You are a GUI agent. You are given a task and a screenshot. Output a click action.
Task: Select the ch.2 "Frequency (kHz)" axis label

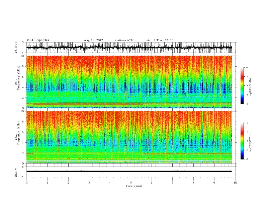coord(18,133)
